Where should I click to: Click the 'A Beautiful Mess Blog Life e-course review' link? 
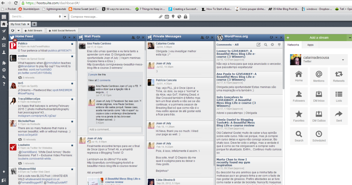point(123,180)
